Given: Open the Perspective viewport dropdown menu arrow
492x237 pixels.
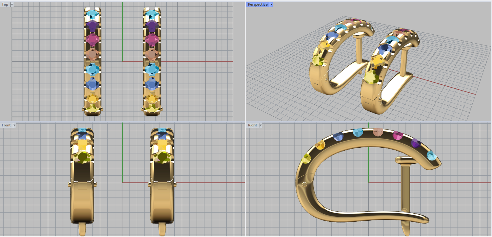Looking at the screenshot, I should (271, 5).
